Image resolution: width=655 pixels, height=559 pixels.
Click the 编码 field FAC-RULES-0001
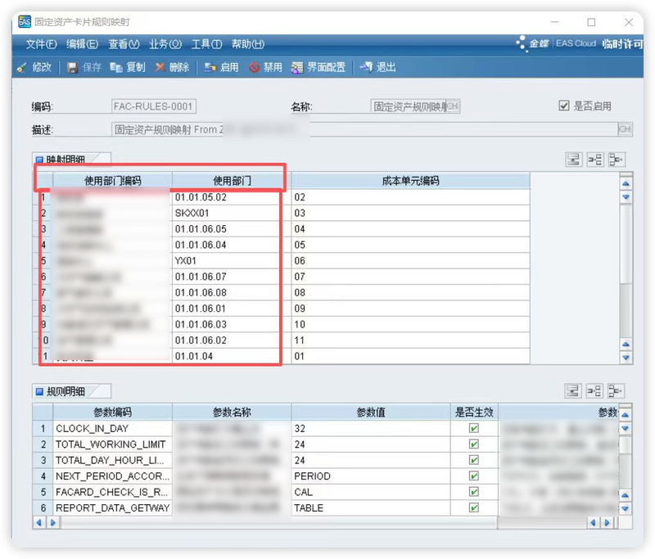[x=154, y=106]
